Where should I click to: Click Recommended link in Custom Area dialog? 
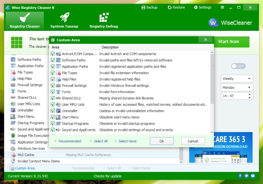click(70, 141)
